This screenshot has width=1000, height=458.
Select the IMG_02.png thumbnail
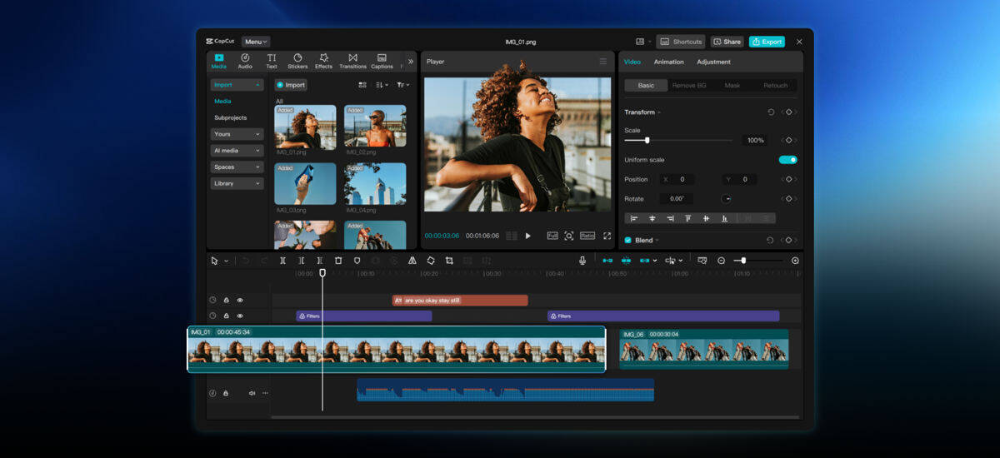[376, 127]
